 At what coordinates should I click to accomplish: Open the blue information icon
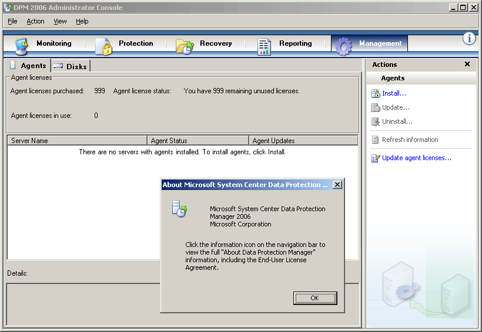coord(469,39)
